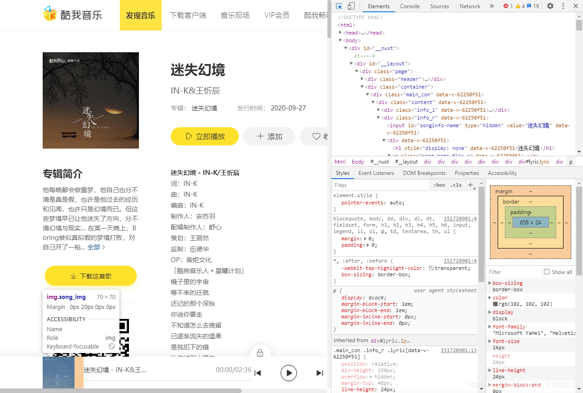Image resolution: width=583 pixels, height=393 pixels.
Task: Switch to Sources DevTools tab
Action: (440, 6)
